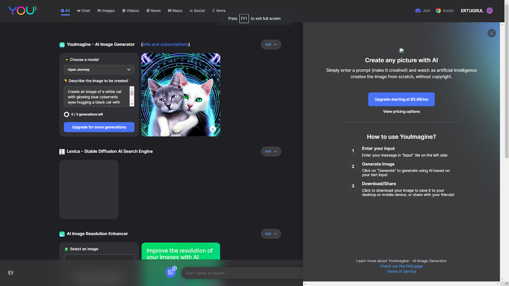The width and height of the screenshot is (509, 286).
Task: Expand Edit dropdown for YouImagine app
Action: 271,44
